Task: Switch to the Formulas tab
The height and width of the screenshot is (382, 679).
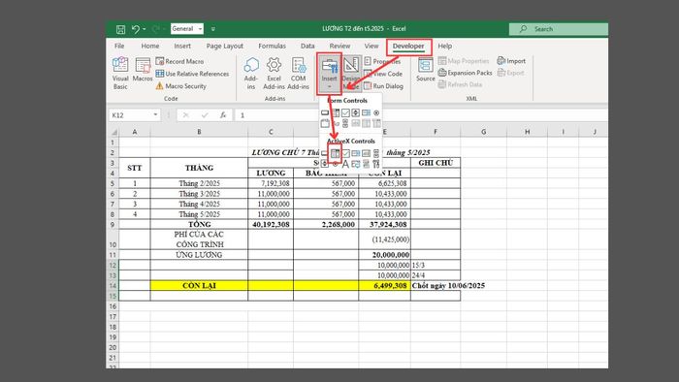Action: [272, 46]
